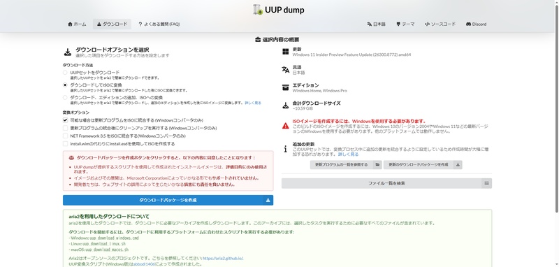Screen dimensions: 559x267
Task: Click the Windows logo icon beside 更新
Action: [285, 52]
